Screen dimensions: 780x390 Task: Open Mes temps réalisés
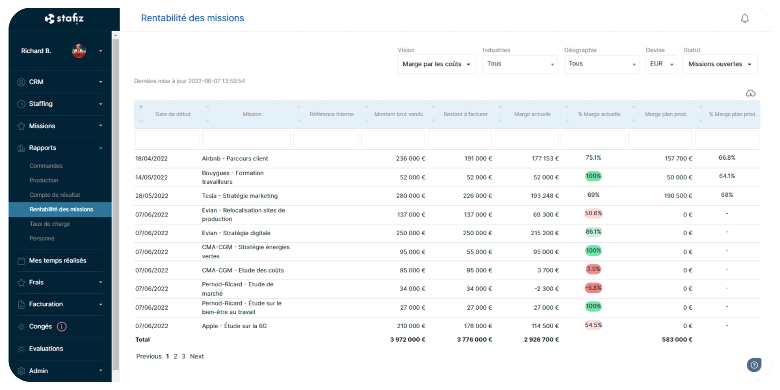tap(58, 261)
